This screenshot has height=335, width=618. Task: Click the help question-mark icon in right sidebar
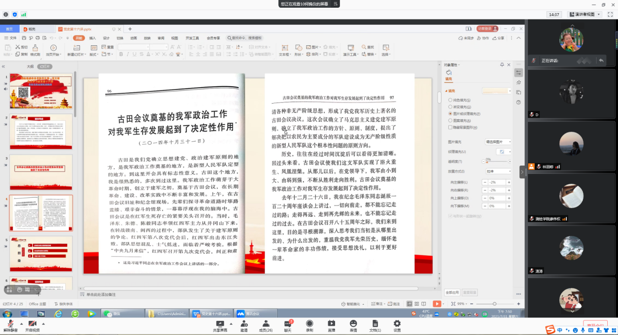click(518, 102)
